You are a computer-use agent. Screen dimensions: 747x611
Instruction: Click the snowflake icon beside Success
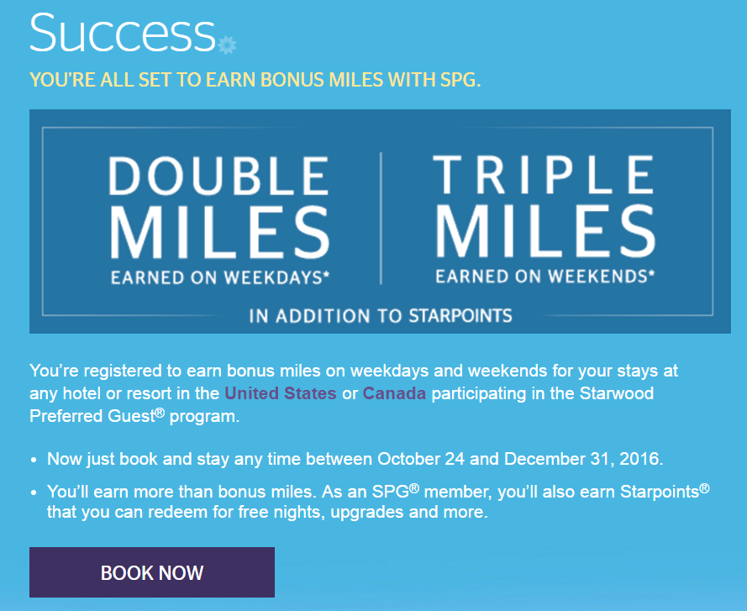point(227,45)
